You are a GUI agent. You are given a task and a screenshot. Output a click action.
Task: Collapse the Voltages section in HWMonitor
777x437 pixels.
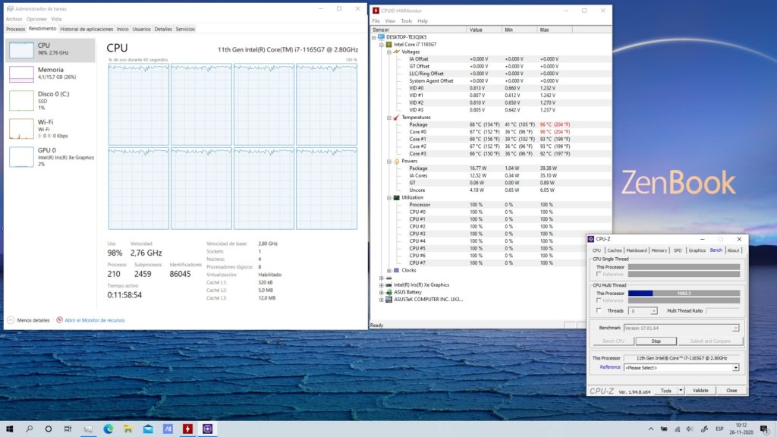click(x=389, y=52)
